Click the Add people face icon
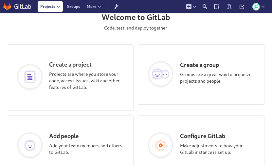This screenshot has width=272, height=166. point(30,145)
